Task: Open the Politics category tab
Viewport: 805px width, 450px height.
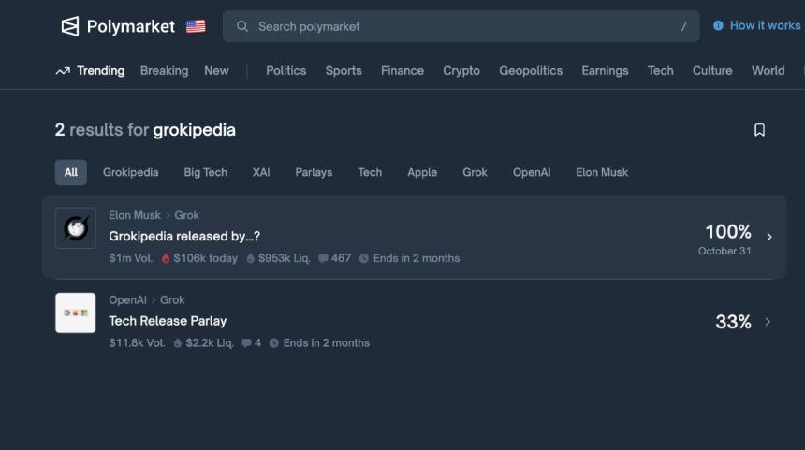Action: 285,71
